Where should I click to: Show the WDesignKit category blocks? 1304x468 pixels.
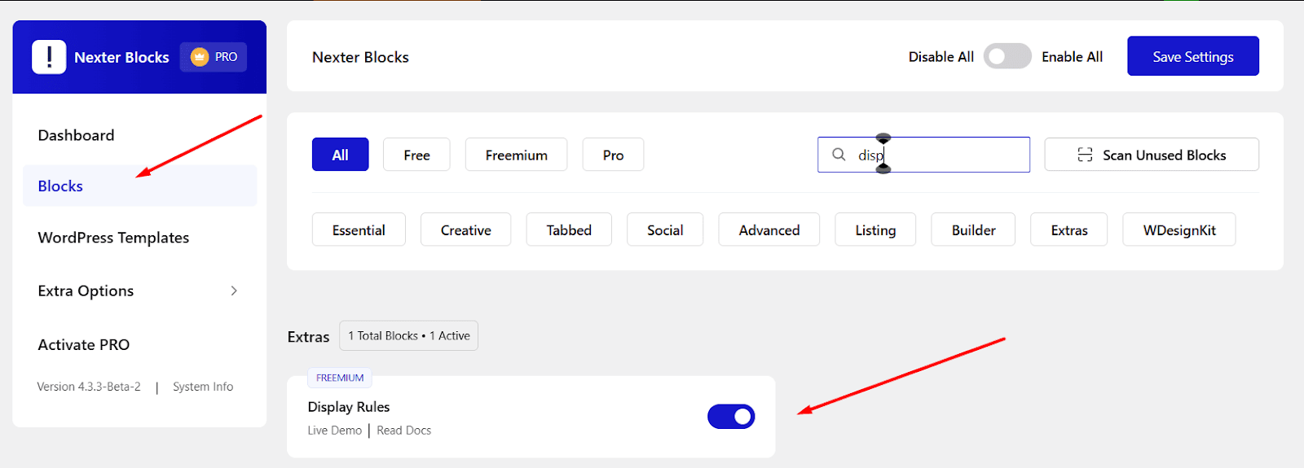pyautogui.click(x=1178, y=230)
